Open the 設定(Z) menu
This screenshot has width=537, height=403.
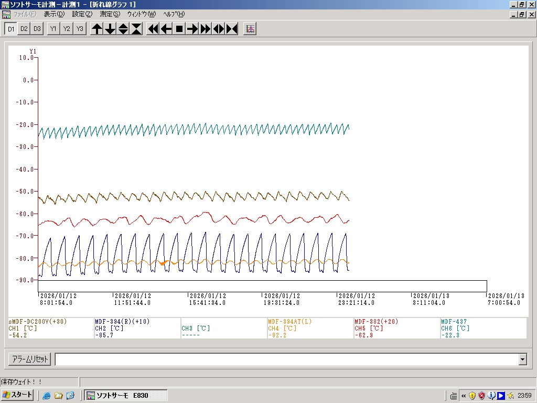[82, 14]
